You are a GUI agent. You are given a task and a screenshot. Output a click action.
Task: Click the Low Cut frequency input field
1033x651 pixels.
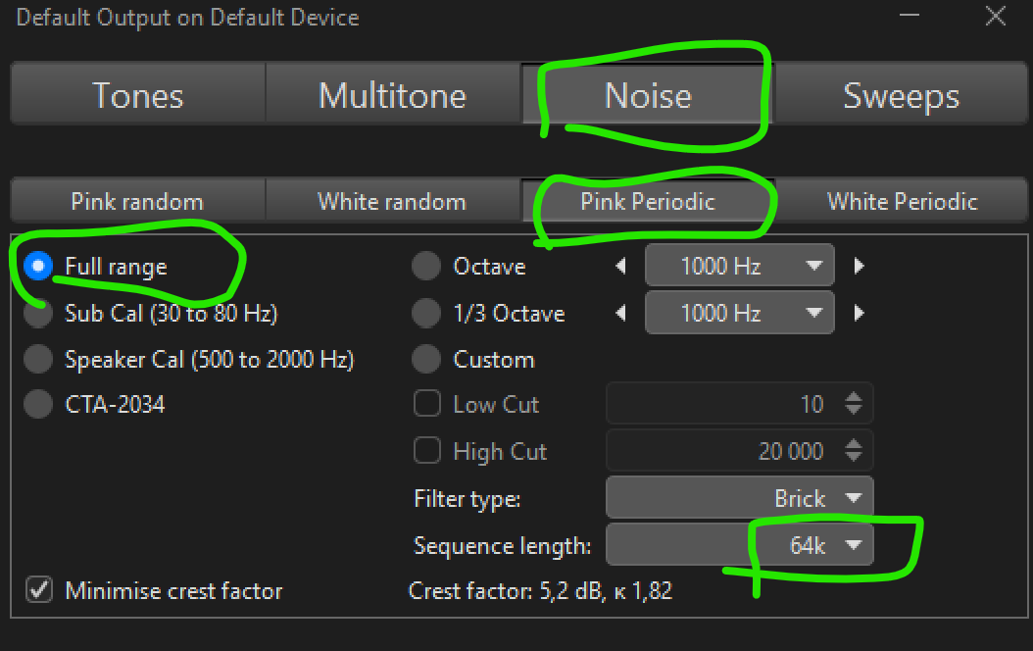720,404
